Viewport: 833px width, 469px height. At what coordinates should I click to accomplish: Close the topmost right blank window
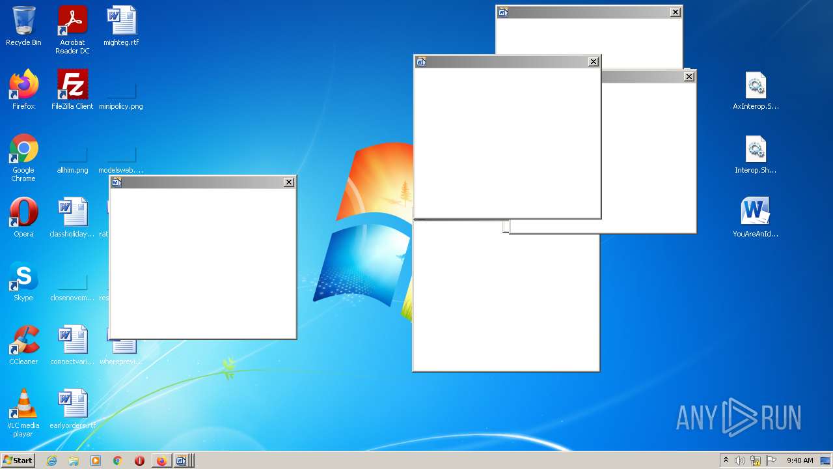[x=676, y=12]
